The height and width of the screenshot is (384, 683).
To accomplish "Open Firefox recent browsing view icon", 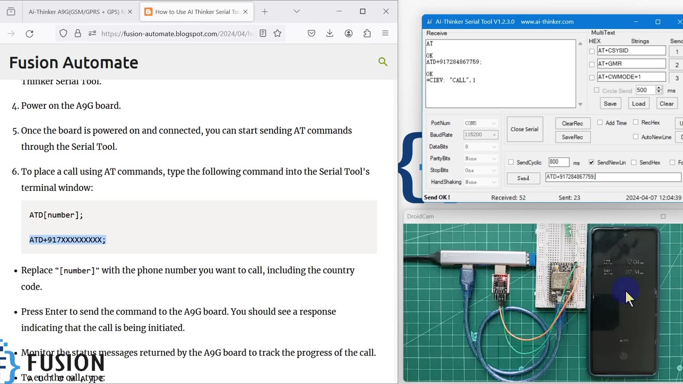I will coord(11,11).
